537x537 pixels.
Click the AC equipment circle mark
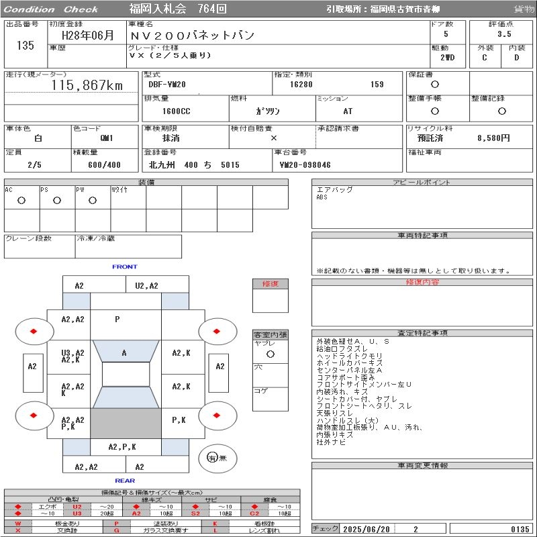(21, 200)
